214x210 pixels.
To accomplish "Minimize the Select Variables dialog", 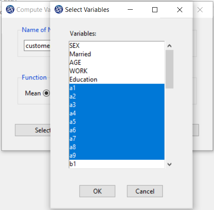I will click(130, 10).
